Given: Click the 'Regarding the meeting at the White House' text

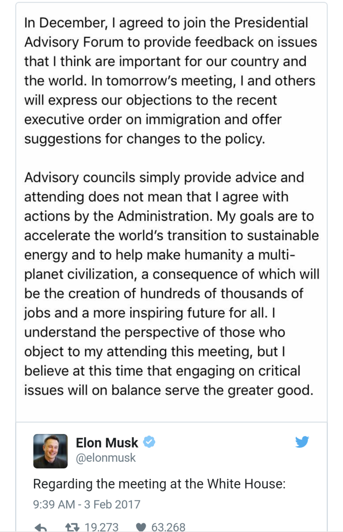Looking at the screenshot, I should click(x=159, y=484).
